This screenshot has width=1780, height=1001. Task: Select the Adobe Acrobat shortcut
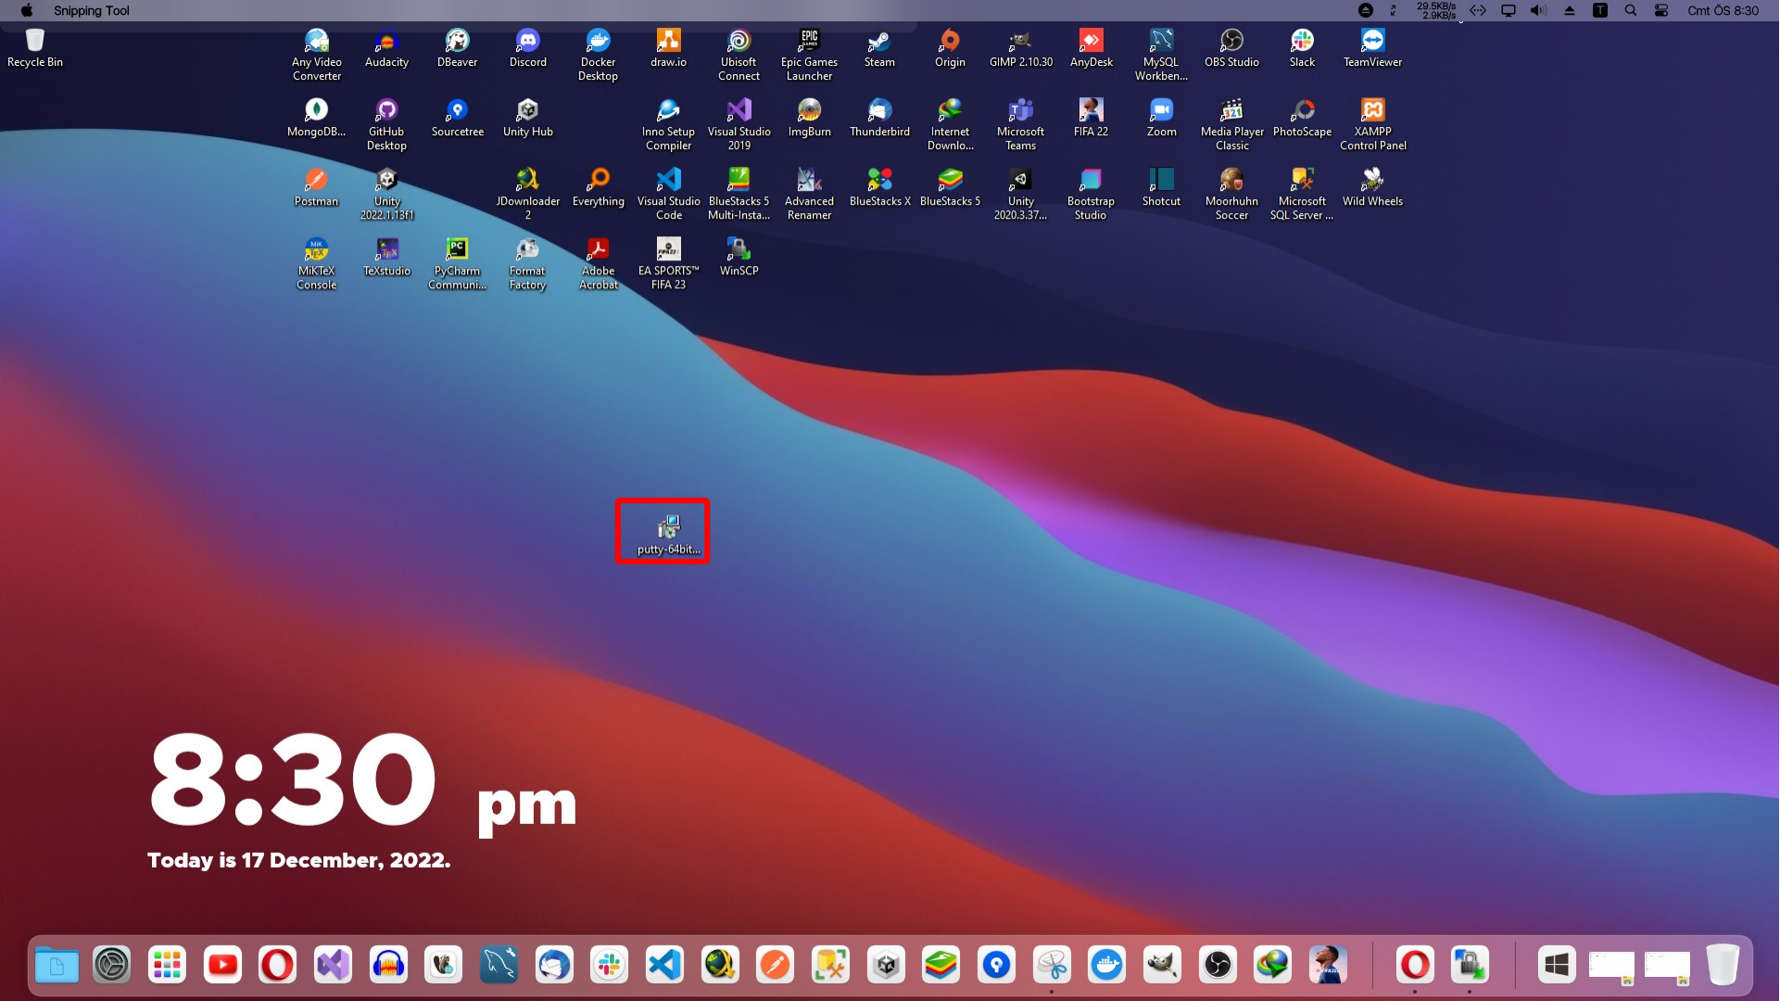click(598, 264)
